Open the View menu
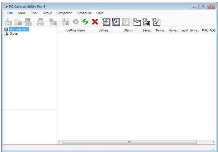 (22, 13)
